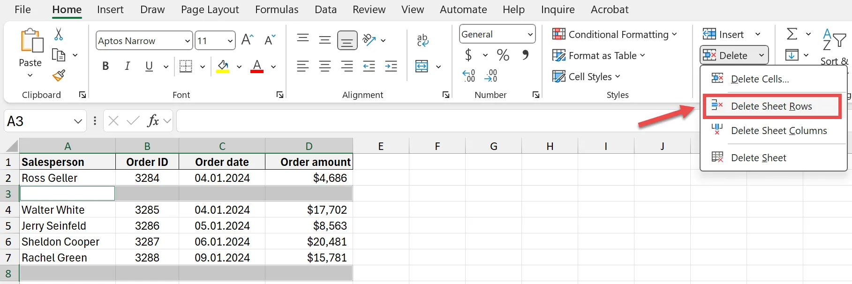Screen dimensions: 852x284
Task: Switch to the Page Layout tab
Action: 210,9
